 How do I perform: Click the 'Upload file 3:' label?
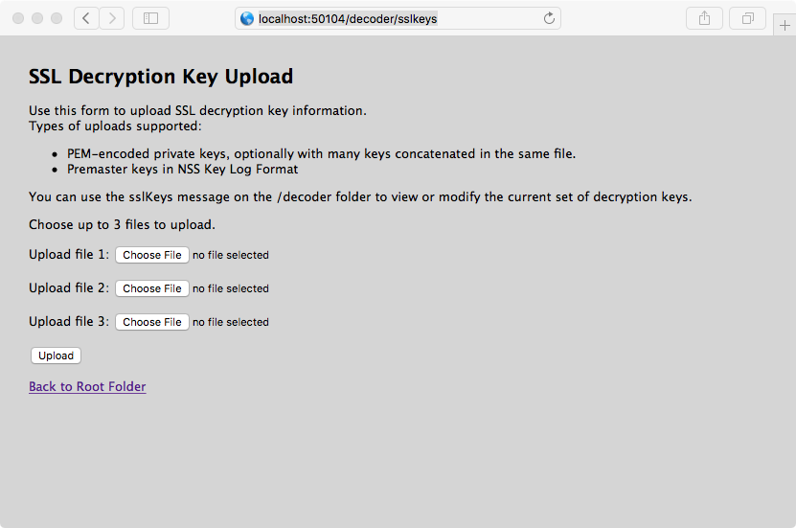click(x=69, y=321)
